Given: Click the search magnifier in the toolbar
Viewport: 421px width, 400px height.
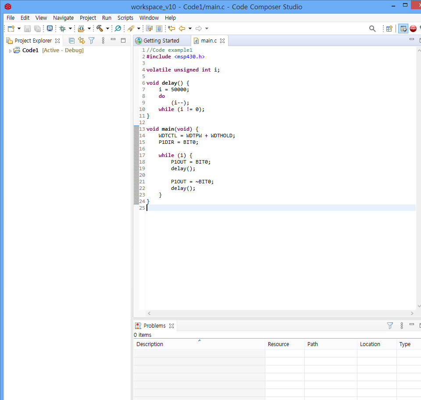Looking at the screenshot, I should [372, 29].
